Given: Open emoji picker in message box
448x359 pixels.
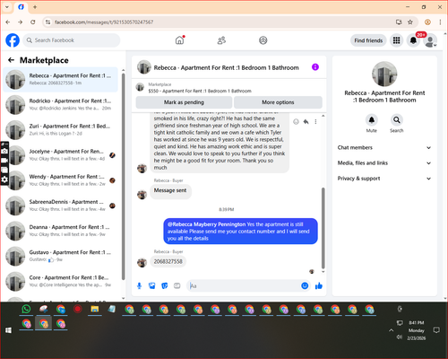Looking at the screenshot, I should click(x=305, y=285).
